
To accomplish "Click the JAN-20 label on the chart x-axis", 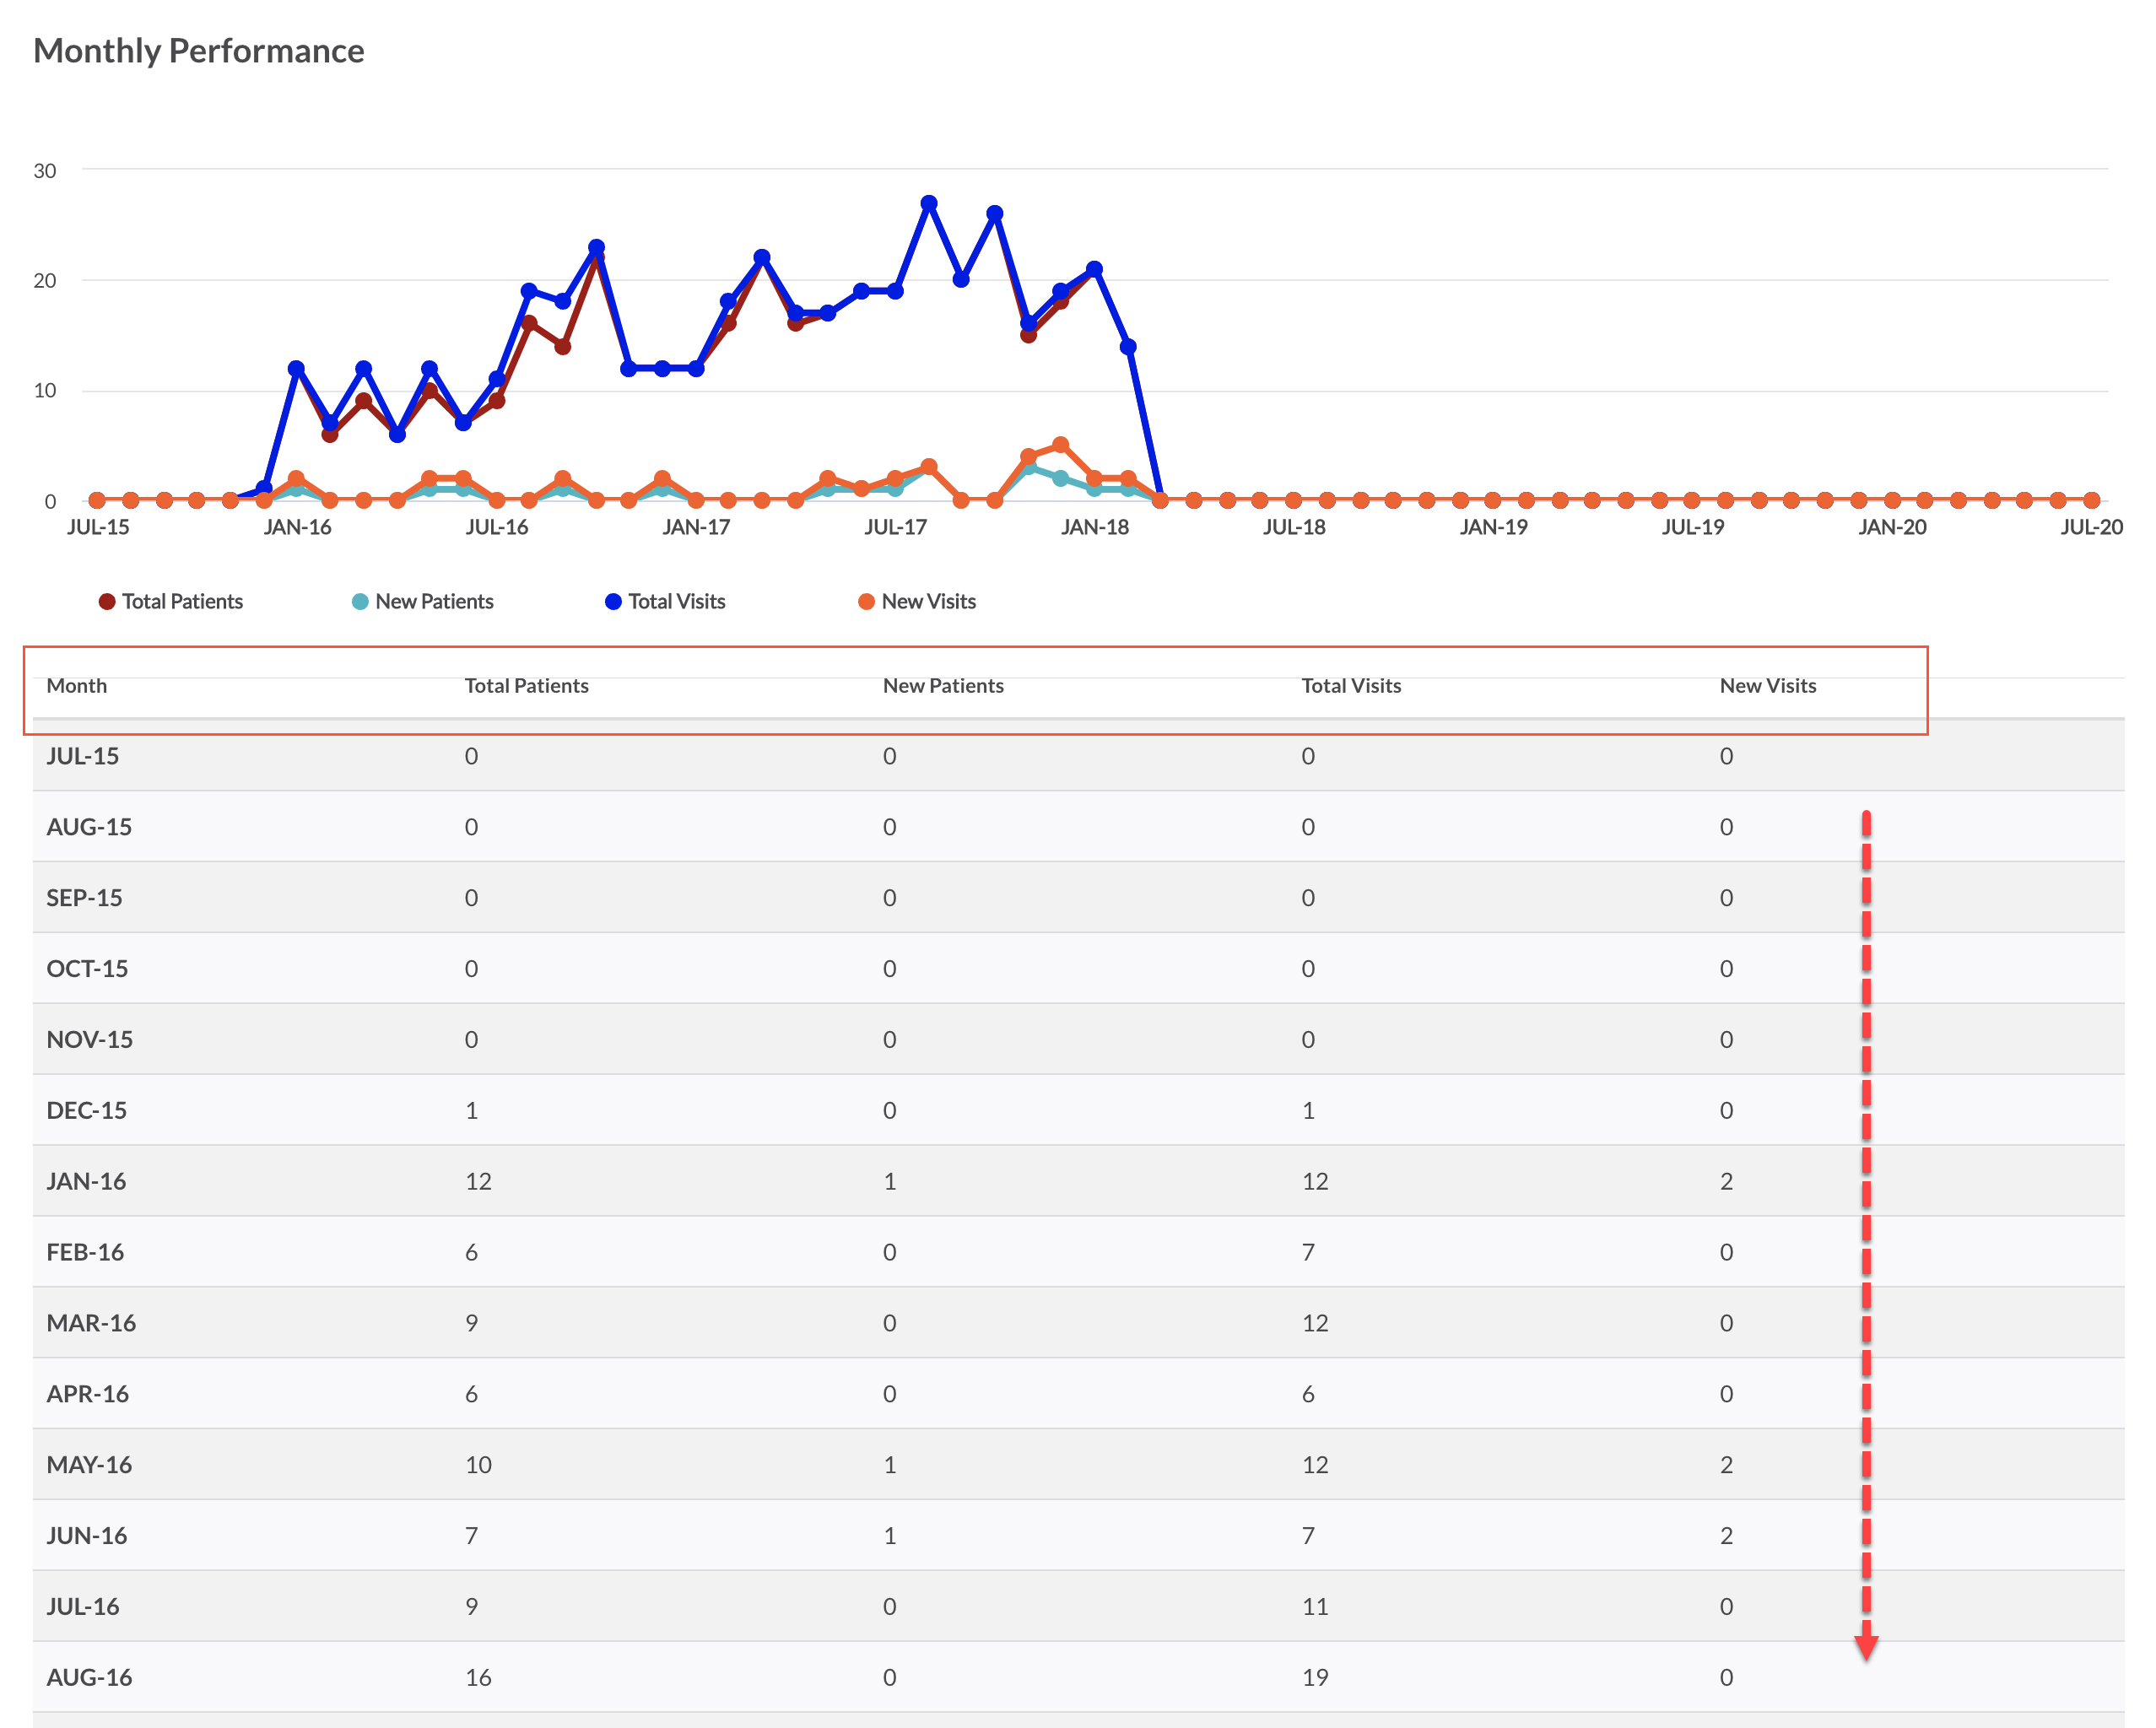I will pos(1892,527).
